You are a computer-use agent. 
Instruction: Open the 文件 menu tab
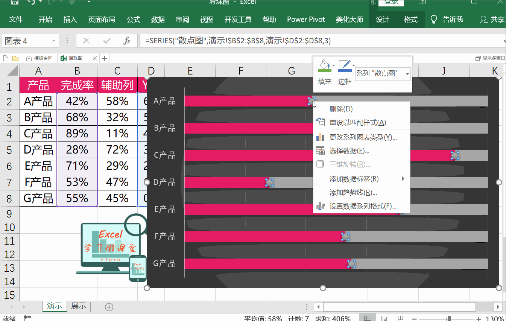click(16, 20)
